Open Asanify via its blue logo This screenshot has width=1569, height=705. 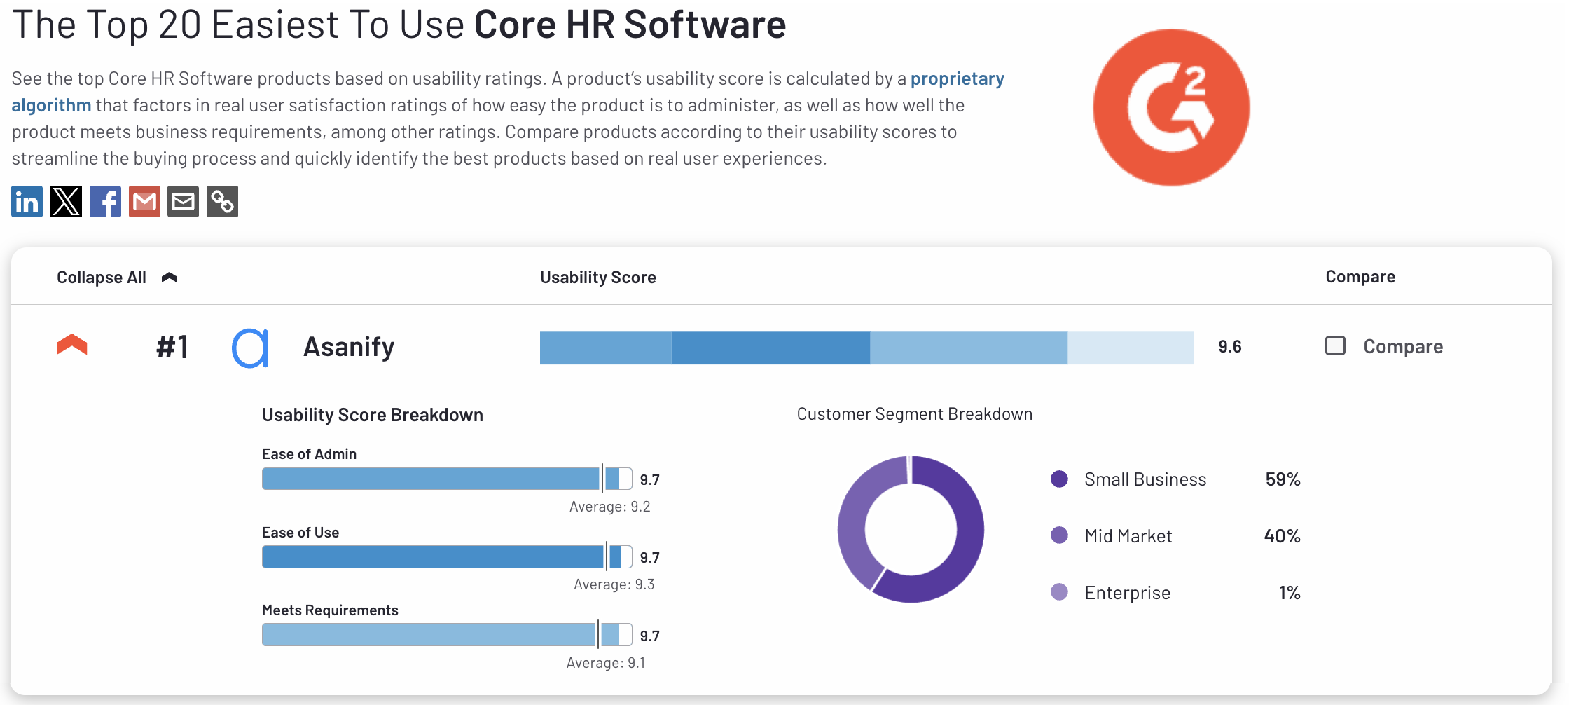tap(251, 345)
